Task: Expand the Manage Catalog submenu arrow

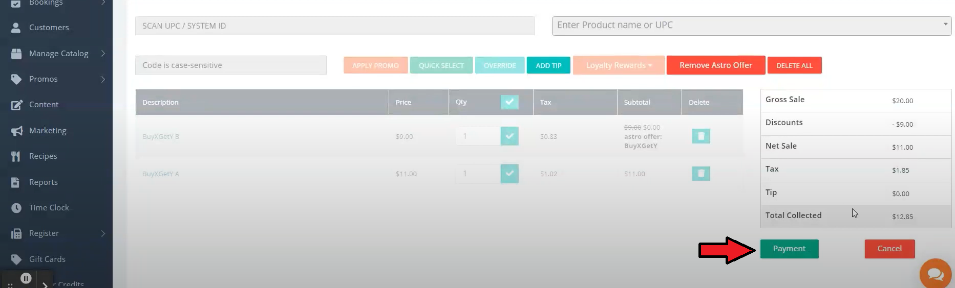Action: 103,54
